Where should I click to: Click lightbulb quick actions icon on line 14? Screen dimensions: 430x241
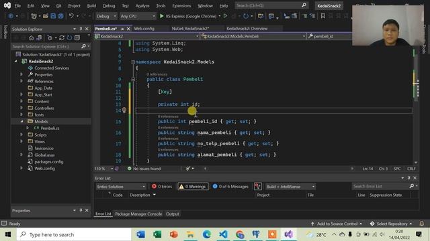pyautogui.click(x=124, y=110)
